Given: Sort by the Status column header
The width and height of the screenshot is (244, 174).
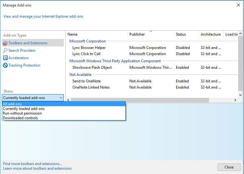Looking at the screenshot, I should (181, 34).
